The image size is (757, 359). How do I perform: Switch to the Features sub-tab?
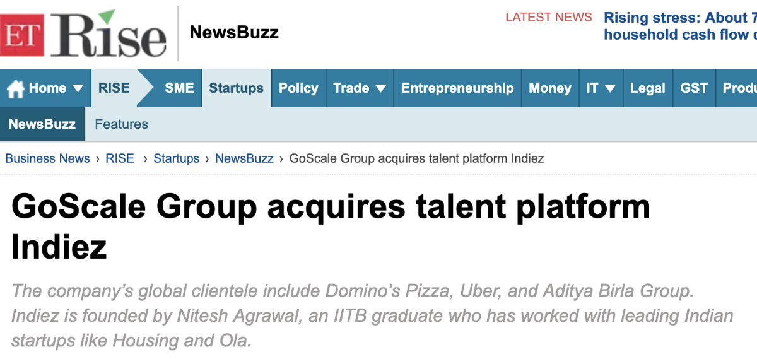(x=121, y=124)
